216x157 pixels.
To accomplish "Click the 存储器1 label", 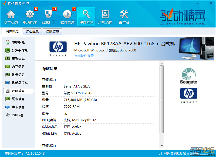I will point(49,80).
